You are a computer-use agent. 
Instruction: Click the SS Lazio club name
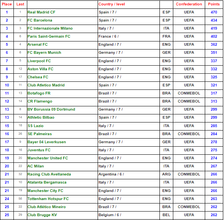[x=35, y=126]
